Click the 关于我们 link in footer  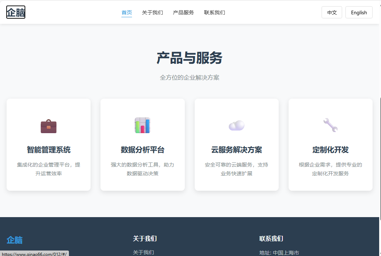143,252
